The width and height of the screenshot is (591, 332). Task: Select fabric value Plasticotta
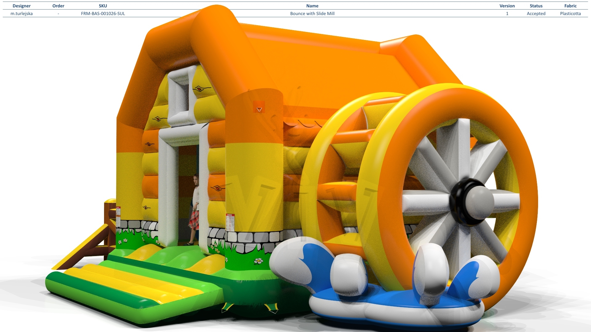coord(570,14)
